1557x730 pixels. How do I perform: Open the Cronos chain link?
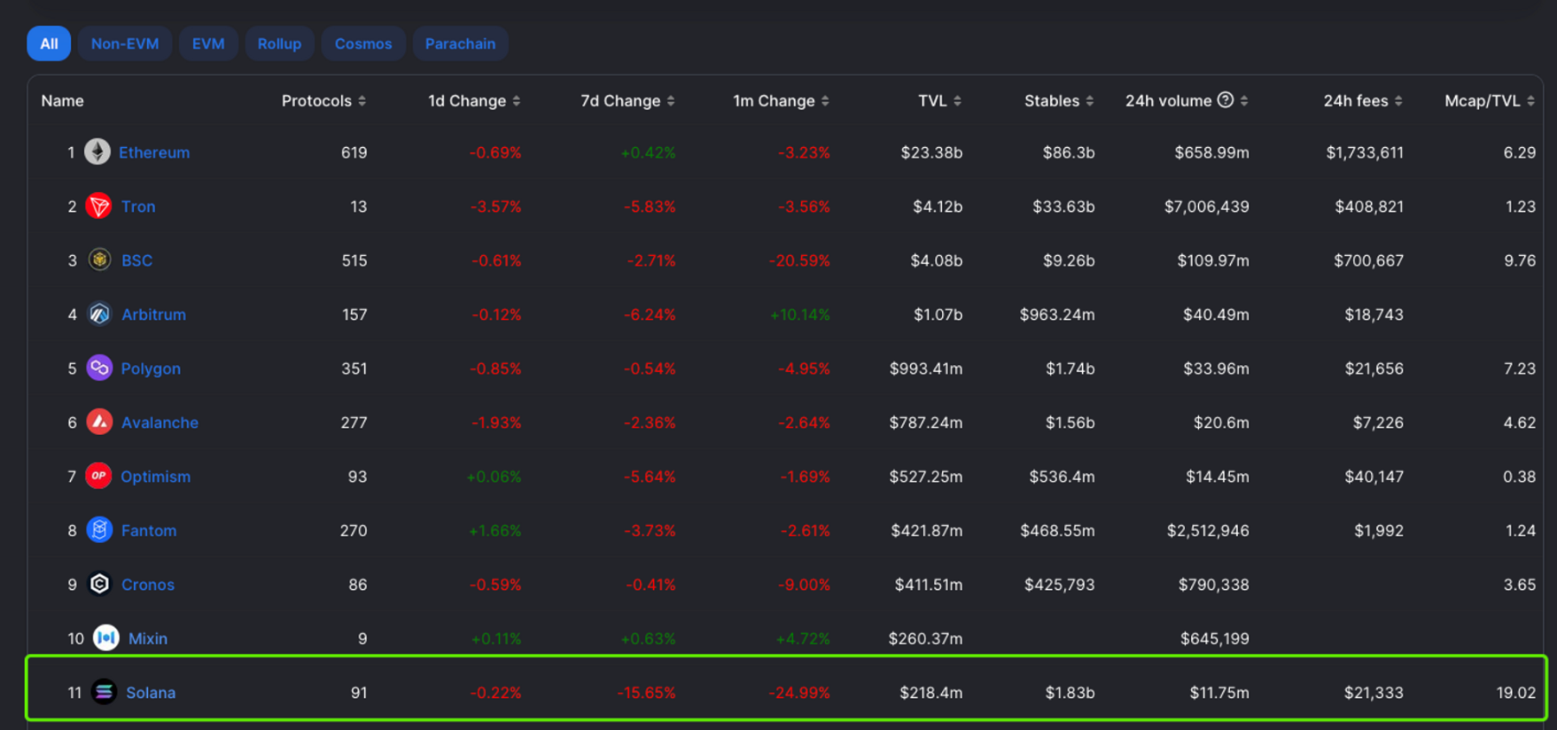pyautogui.click(x=148, y=585)
